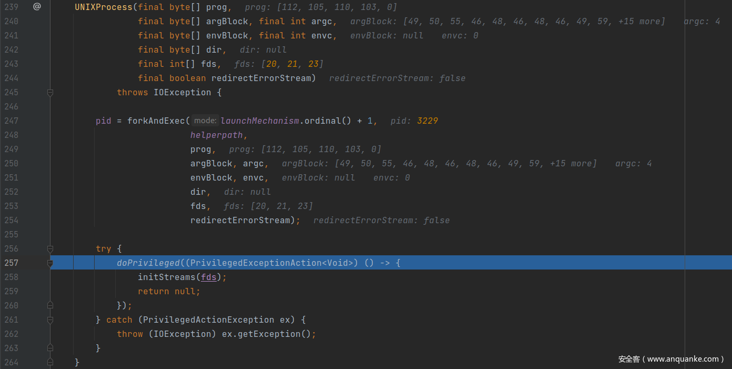Click line number 239 in the gutter

point(11,7)
